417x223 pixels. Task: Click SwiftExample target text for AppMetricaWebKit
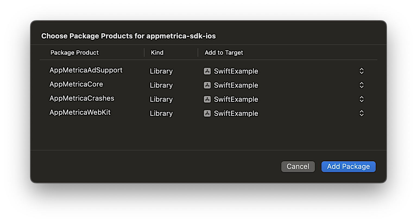click(x=236, y=113)
